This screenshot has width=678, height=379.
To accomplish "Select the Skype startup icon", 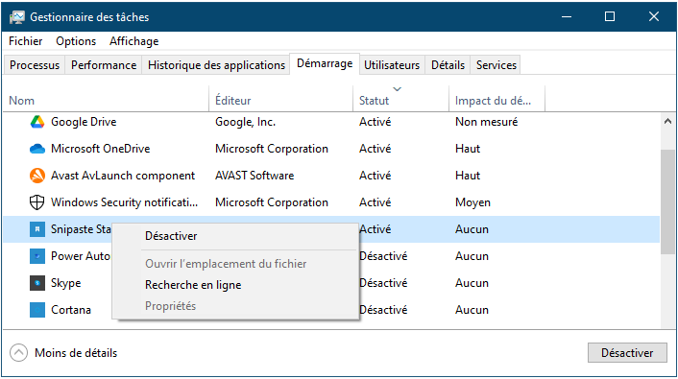I will point(37,283).
